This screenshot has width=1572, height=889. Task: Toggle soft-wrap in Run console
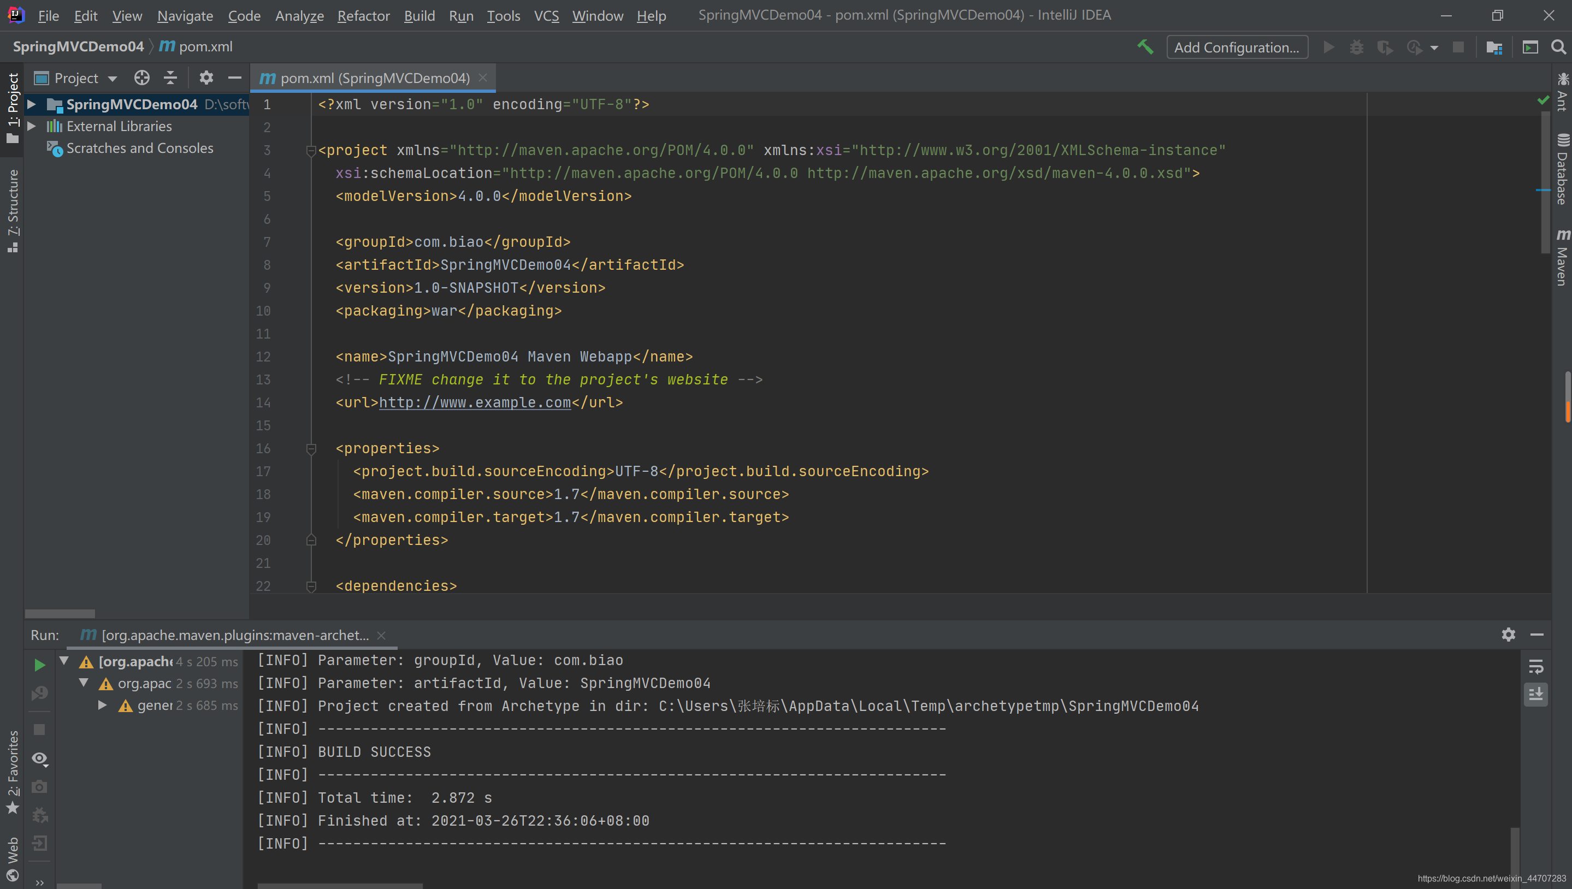coord(1535,666)
